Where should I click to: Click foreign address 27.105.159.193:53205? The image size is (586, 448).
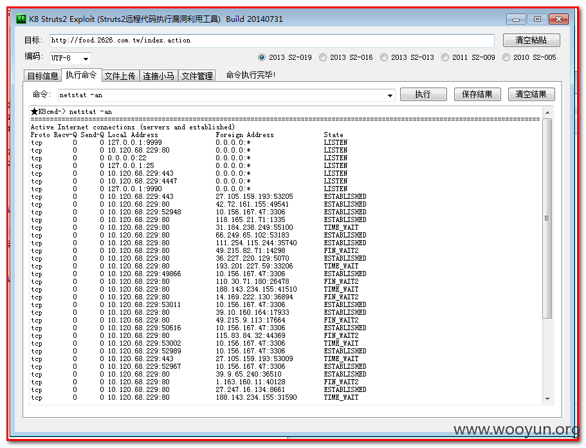point(255,197)
